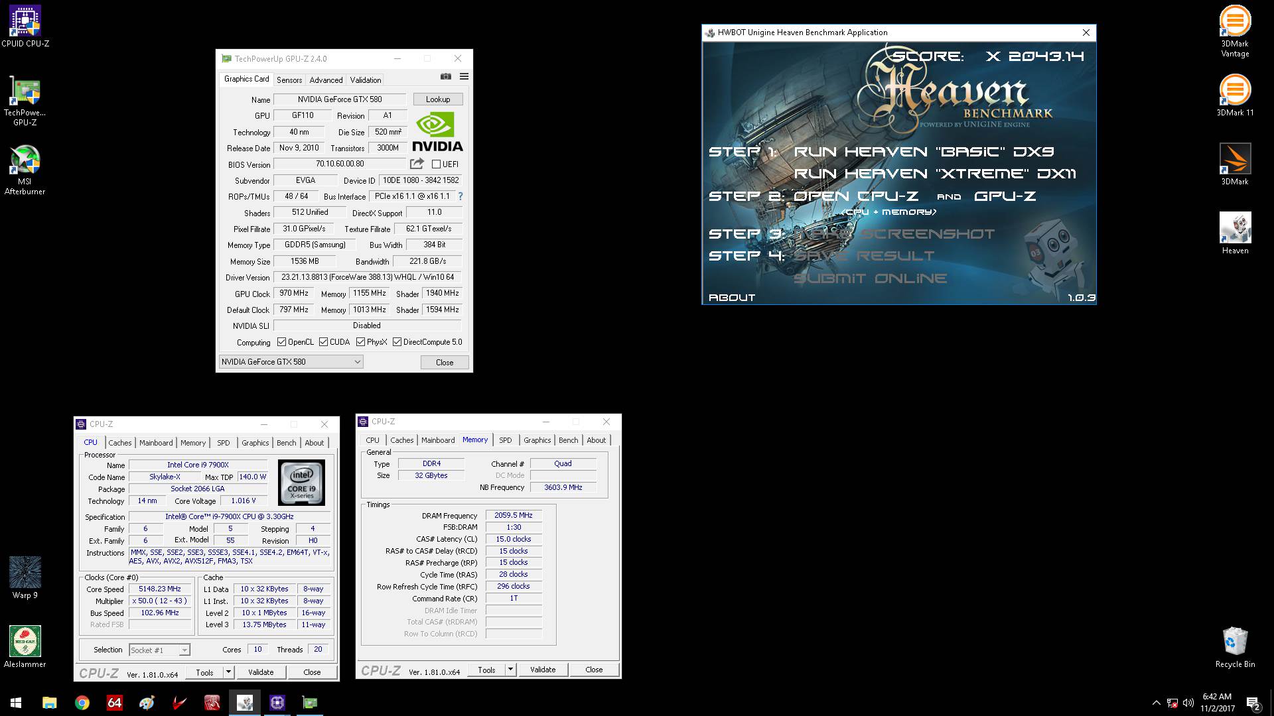This screenshot has width=1274, height=716.
Task: Open 3DMark 11 desktop shortcut
Action: tap(1235, 95)
